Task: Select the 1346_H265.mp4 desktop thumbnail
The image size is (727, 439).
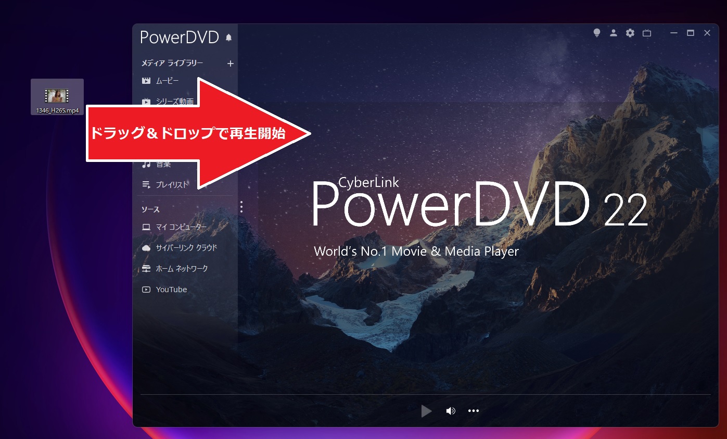Action: pos(57,96)
